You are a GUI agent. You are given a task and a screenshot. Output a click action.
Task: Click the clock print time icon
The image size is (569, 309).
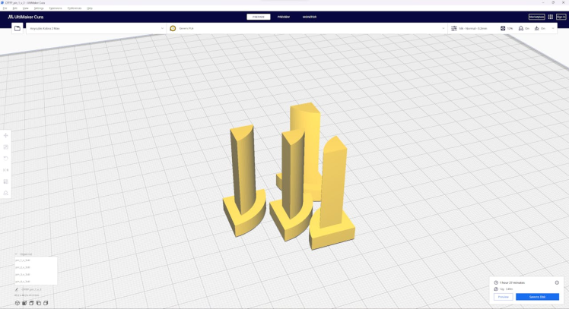tap(496, 282)
